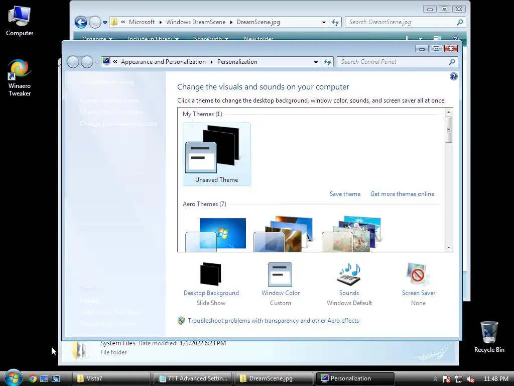
Task: Open the Windows Start orb
Action: [14, 378]
